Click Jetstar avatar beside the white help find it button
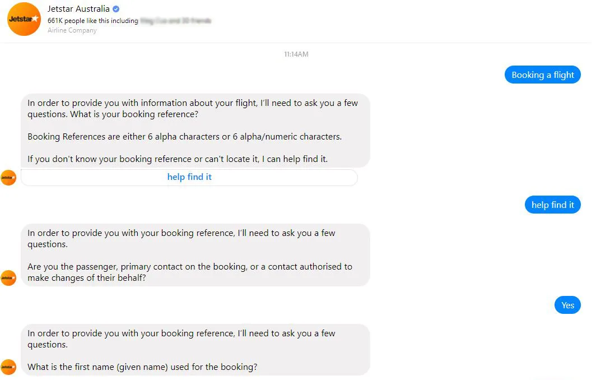Viewport: 596px width, 380px height. click(8, 178)
